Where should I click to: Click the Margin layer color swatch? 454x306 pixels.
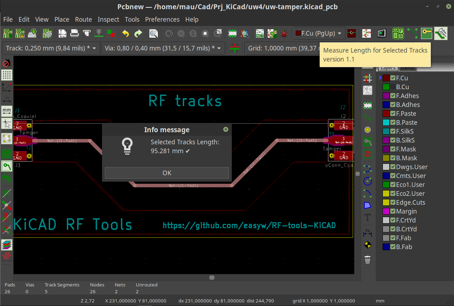386,211
